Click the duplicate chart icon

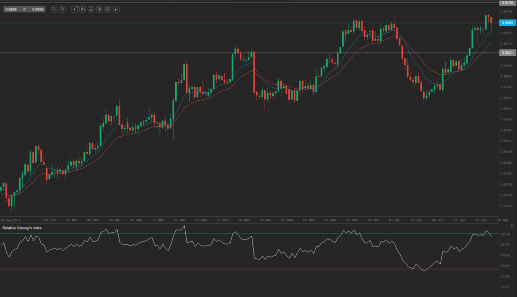click(100, 9)
